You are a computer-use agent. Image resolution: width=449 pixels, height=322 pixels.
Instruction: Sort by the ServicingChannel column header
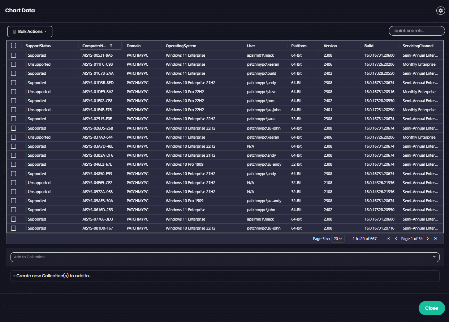click(418, 46)
